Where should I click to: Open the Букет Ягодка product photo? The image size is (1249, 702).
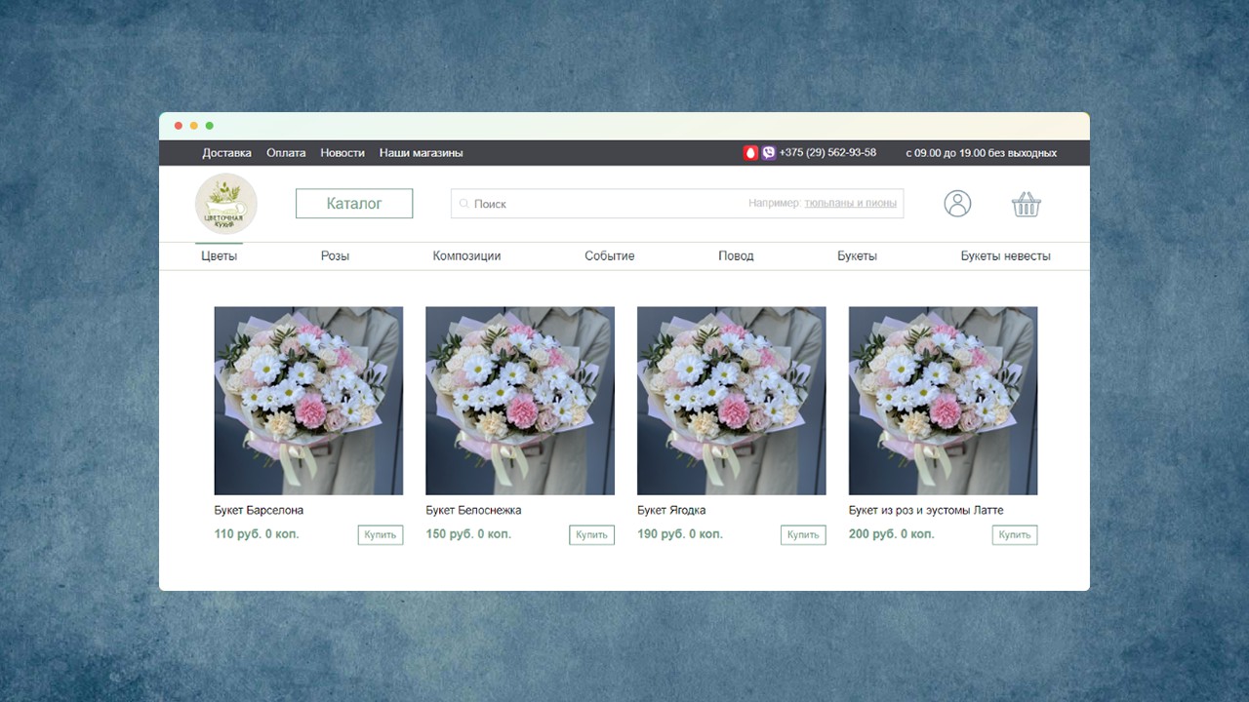pos(732,401)
